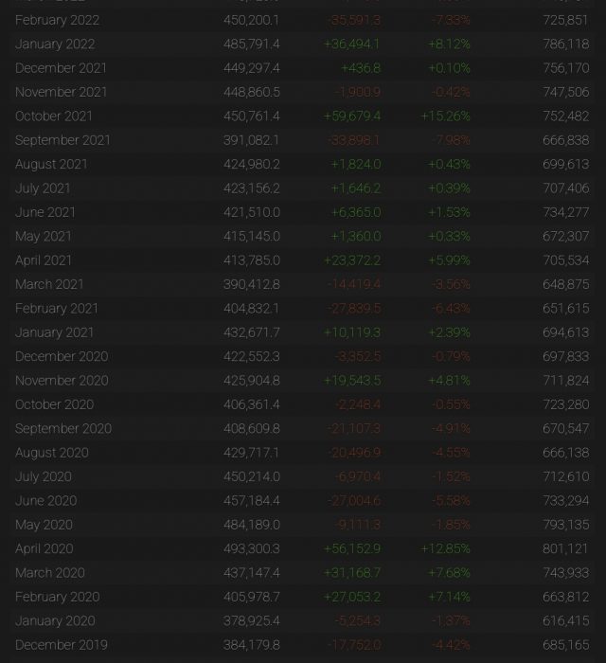Select peak players value 801,121
This screenshot has height=663, width=606.
point(566,549)
